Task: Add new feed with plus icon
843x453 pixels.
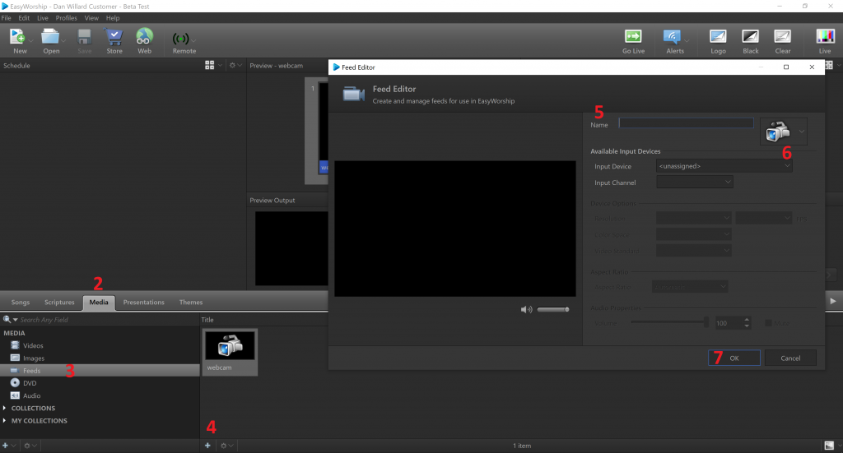Action: tap(207, 446)
